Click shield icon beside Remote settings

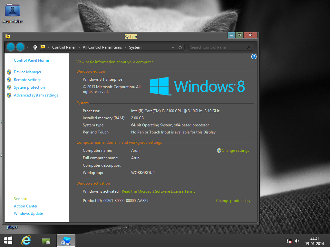pos(9,80)
